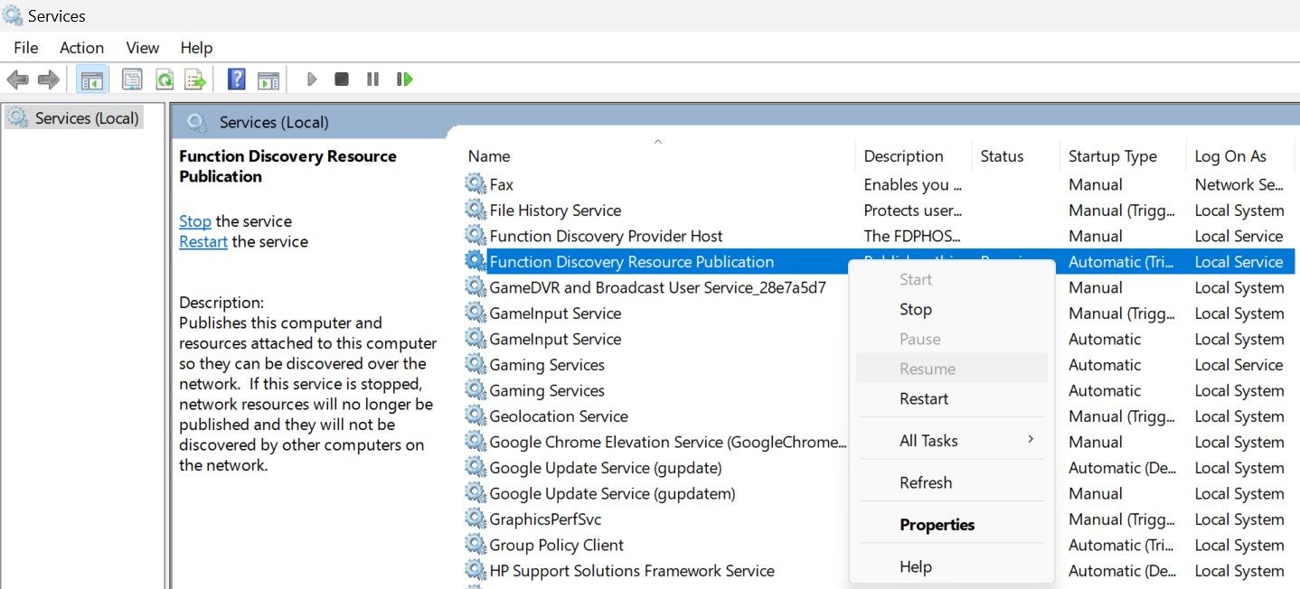Click the Restart the service link
Image resolution: width=1300 pixels, height=589 pixels.
(203, 241)
